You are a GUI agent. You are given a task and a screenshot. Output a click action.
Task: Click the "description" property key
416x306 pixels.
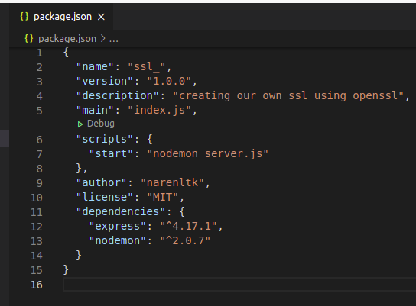pyautogui.click(x=117, y=96)
